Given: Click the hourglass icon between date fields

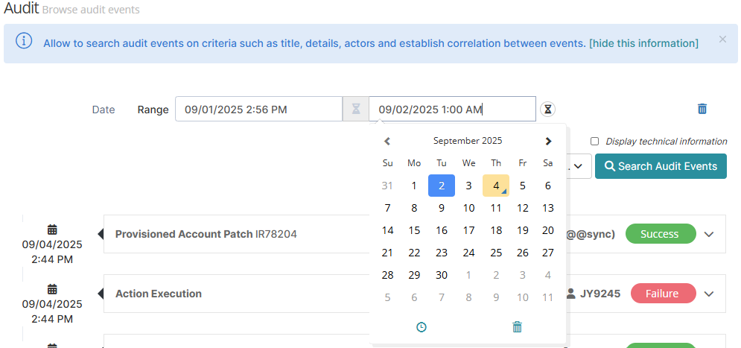Looking at the screenshot, I should point(356,110).
